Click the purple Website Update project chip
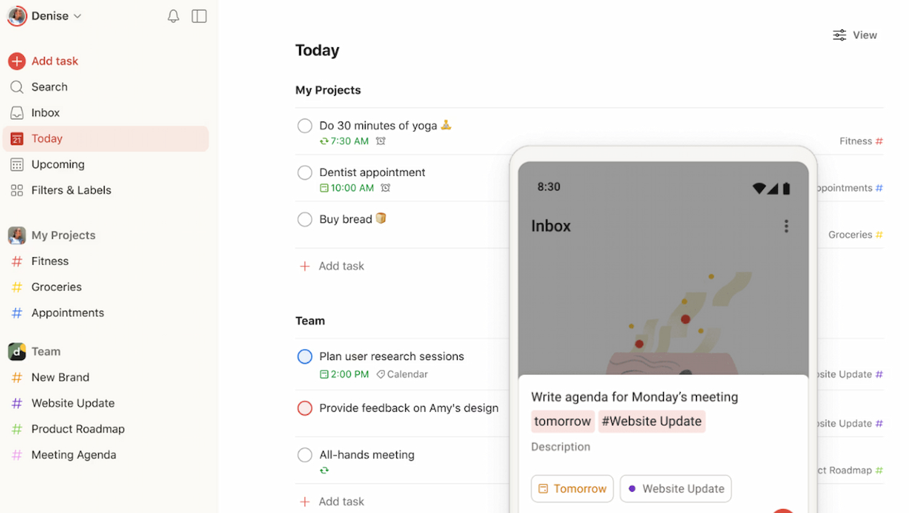The width and height of the screenshot is (909, 513). (x=676, y=488)
